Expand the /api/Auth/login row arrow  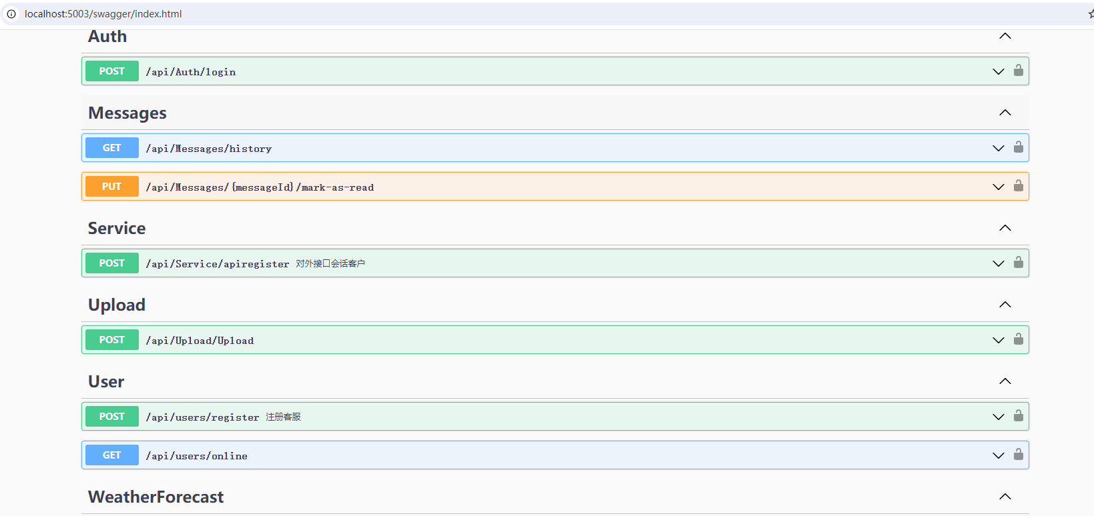click(x=998, y=71)
